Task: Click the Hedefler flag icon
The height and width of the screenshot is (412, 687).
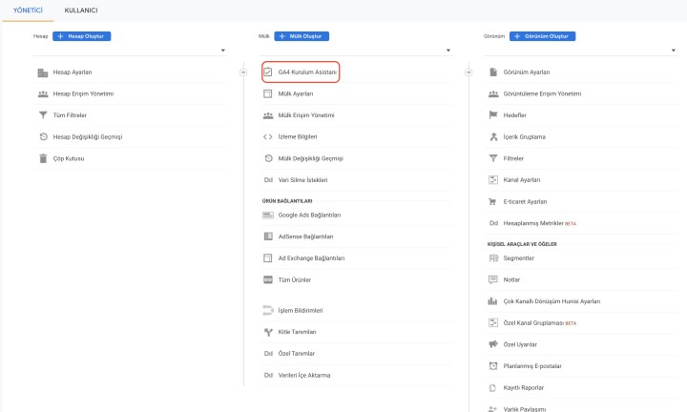Action: coord(493,115)
